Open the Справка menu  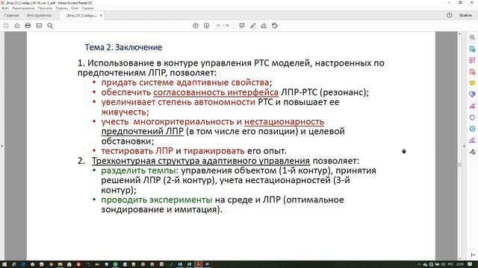pos(87,8)
